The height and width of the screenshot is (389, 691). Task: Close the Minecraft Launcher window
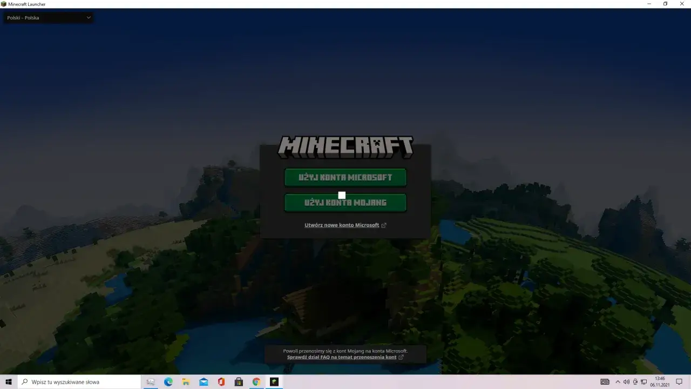(682, 4)
